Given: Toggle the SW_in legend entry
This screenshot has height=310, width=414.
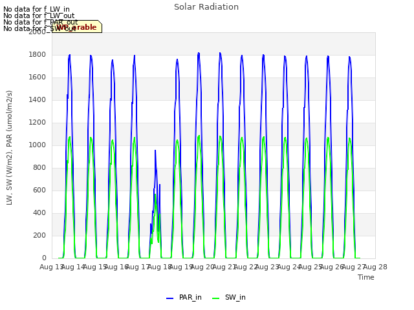Looking at the screenshot, I should pos(229,298).
